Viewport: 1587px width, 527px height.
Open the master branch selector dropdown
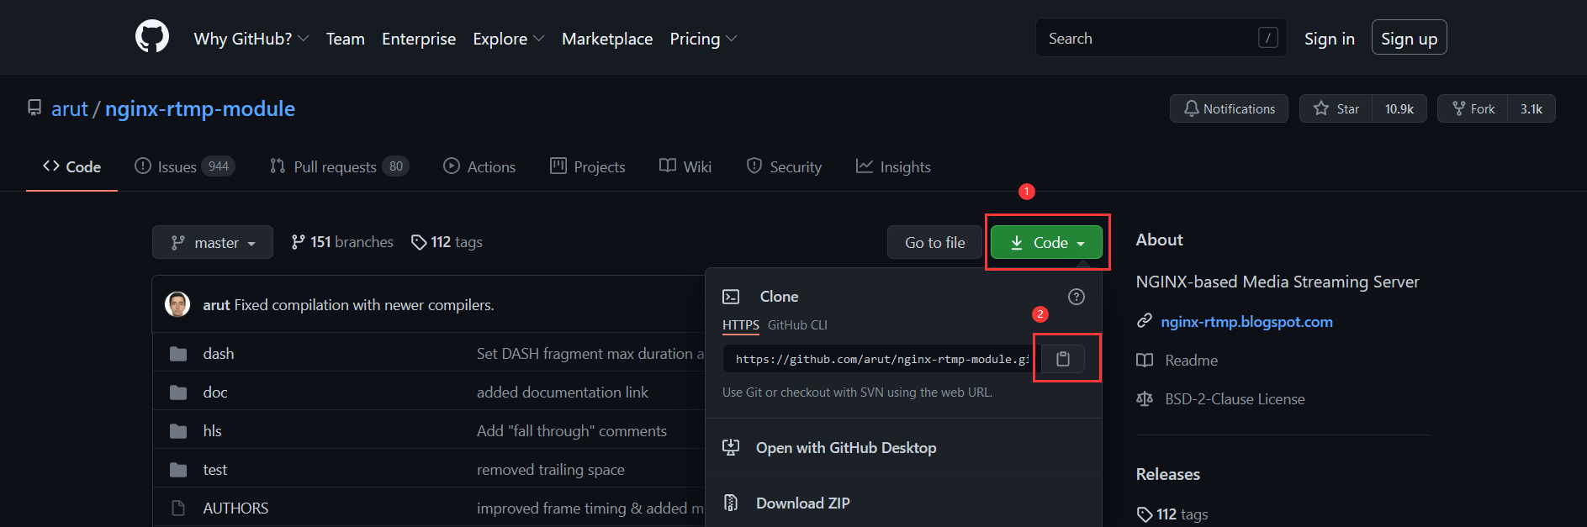(x=213, y=242)
